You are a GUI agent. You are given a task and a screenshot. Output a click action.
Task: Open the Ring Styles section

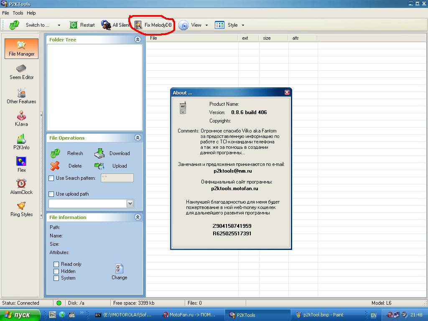(21, 209)
